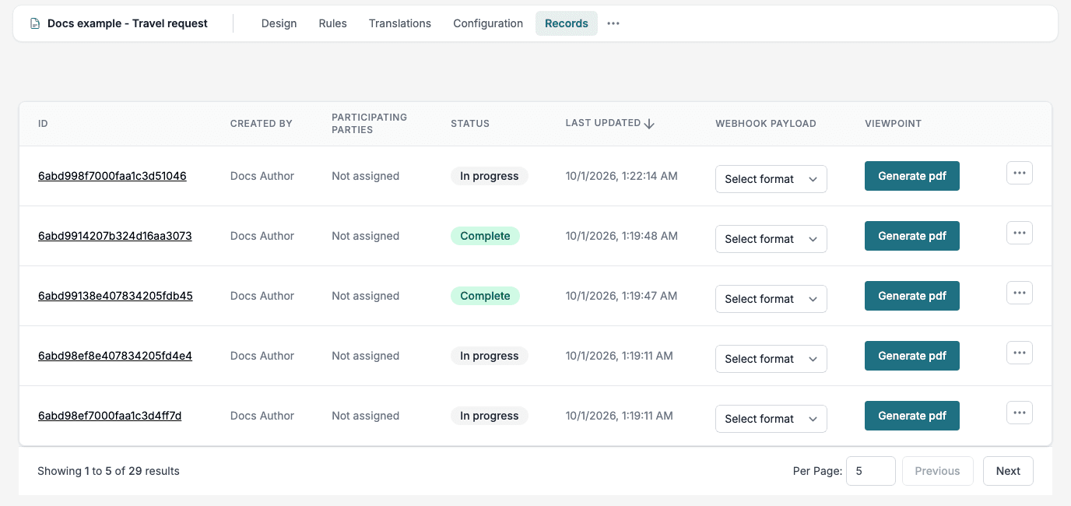The height and width of the screenshot is (506, 1071).
Task: Click the Viewpoint column header
Action: pyautogui.click(x=894, y=124)
